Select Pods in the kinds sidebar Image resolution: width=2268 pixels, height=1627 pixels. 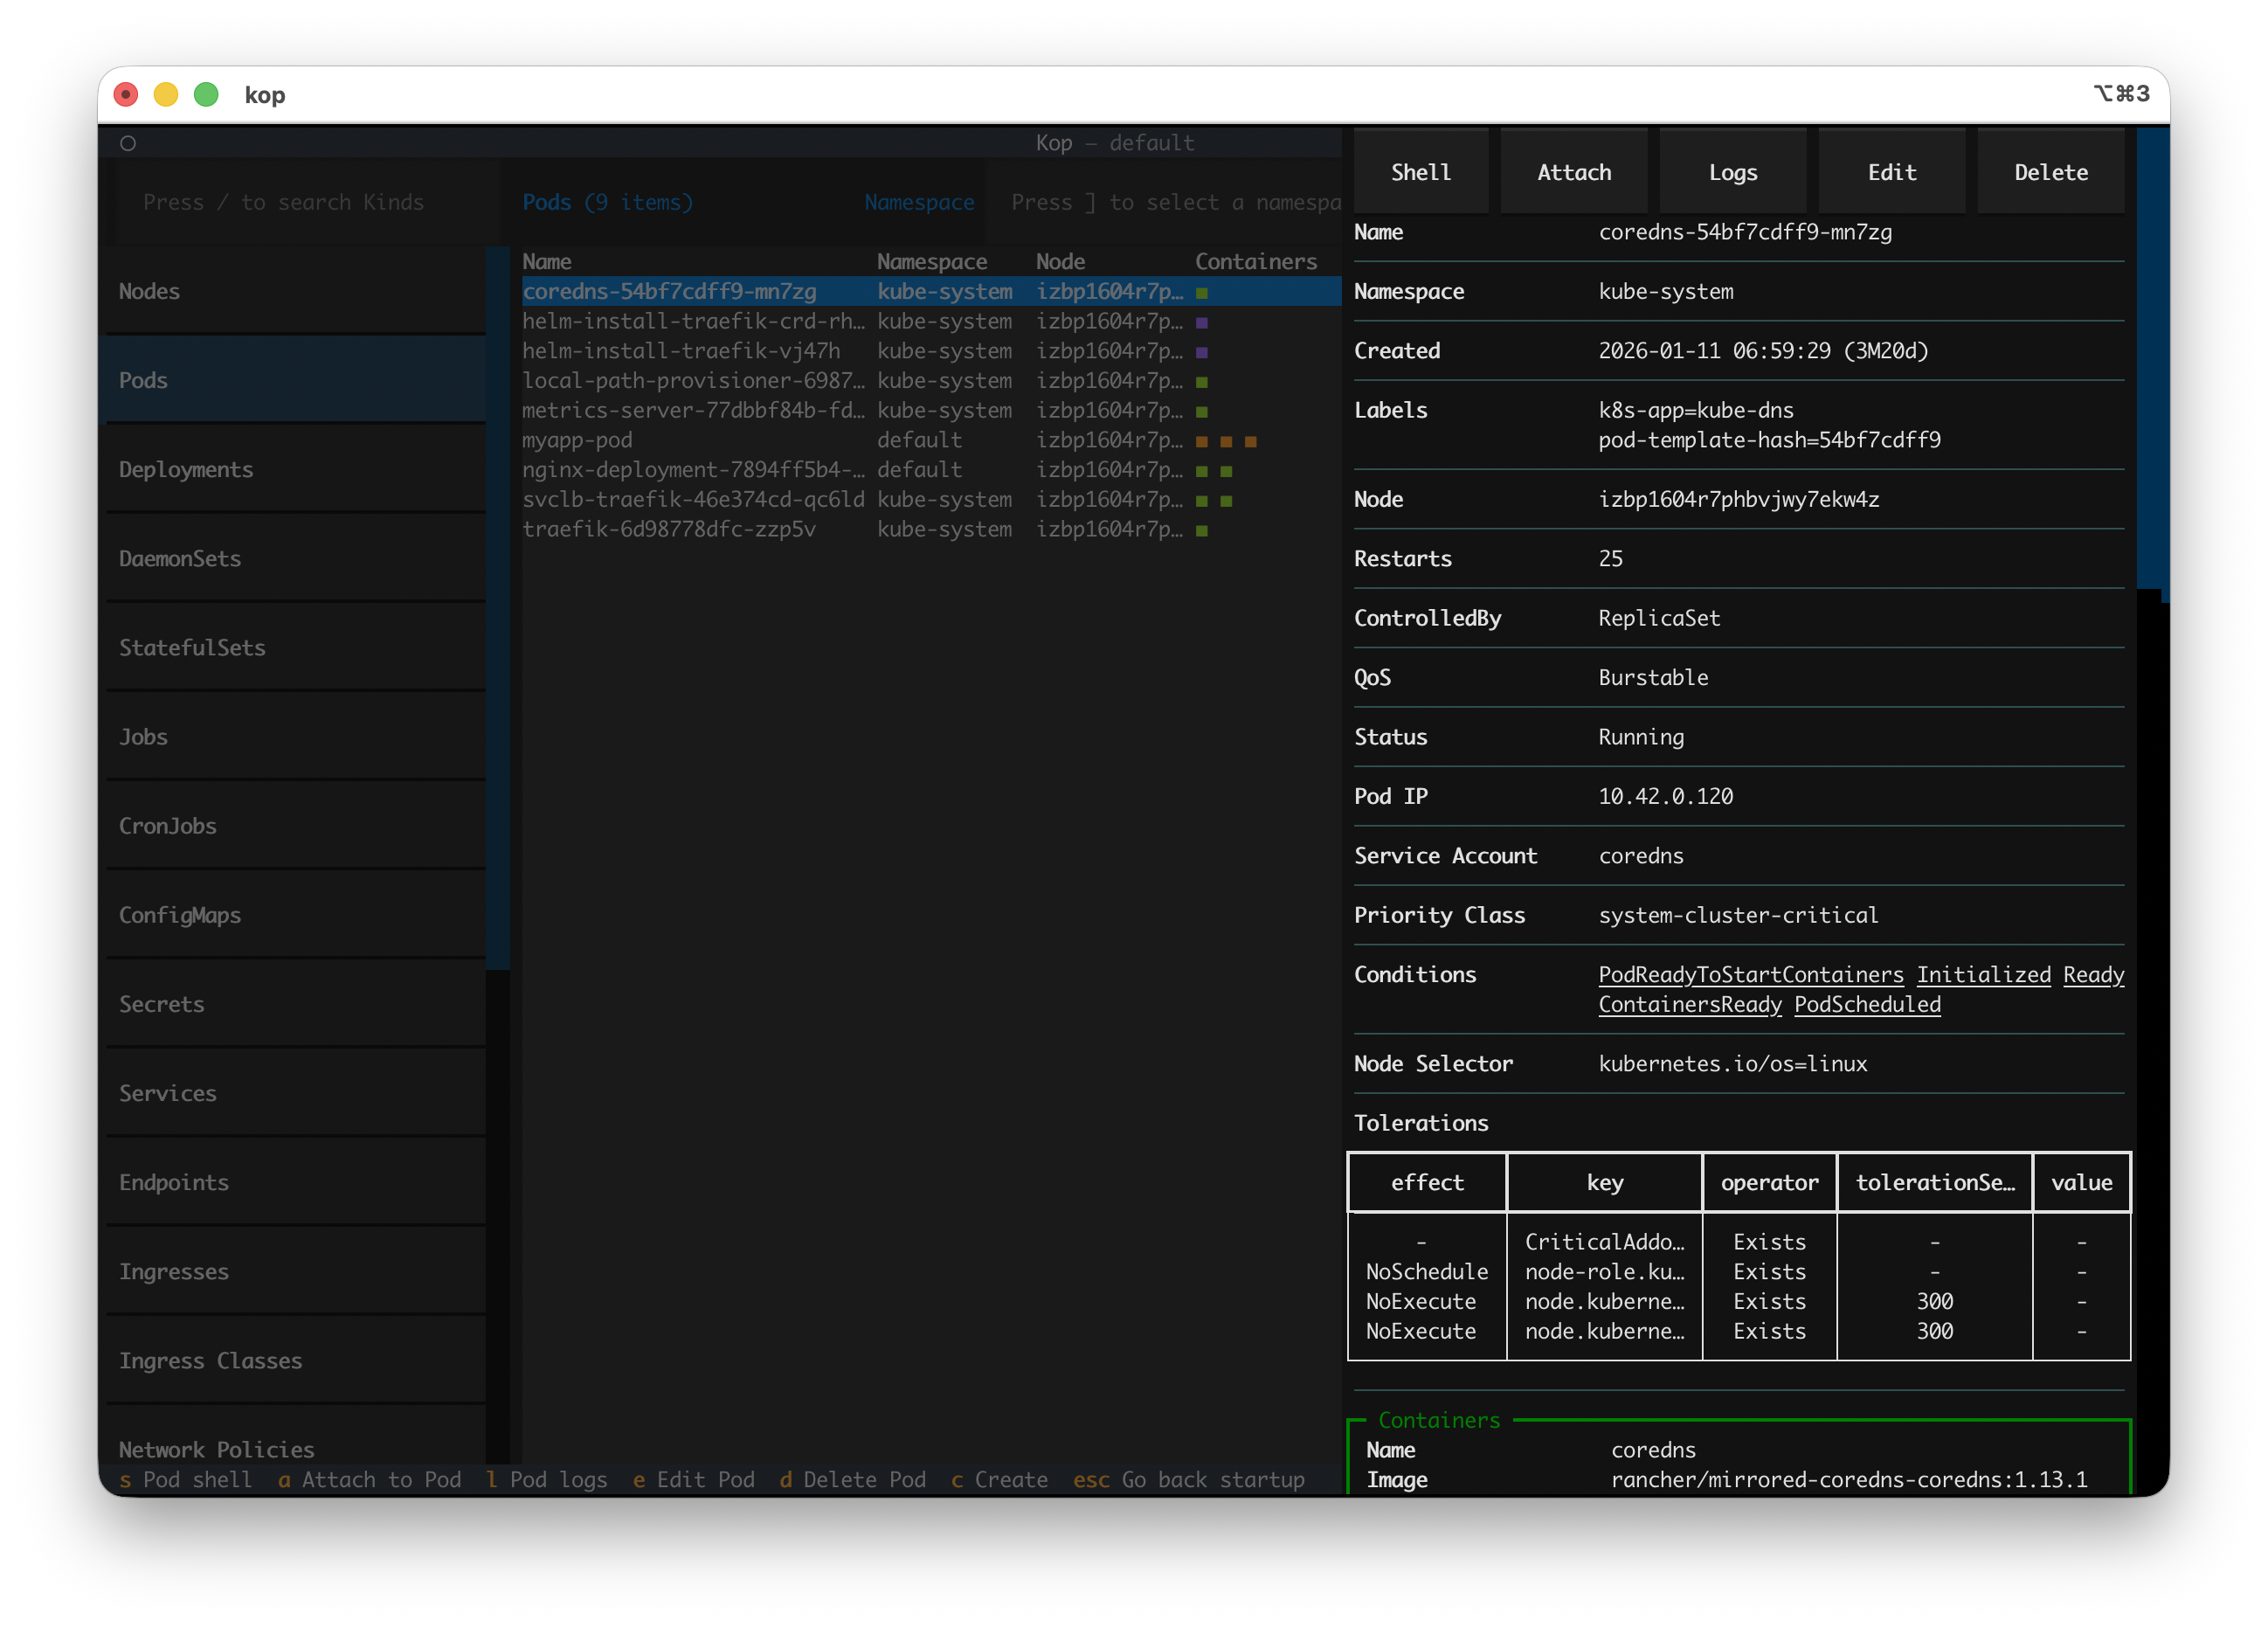click(x=296, y=380)
